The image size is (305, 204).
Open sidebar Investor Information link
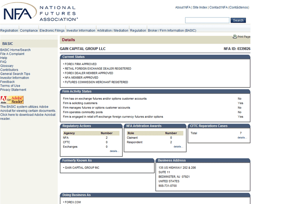pyautogui.click(x=15, y=78)
